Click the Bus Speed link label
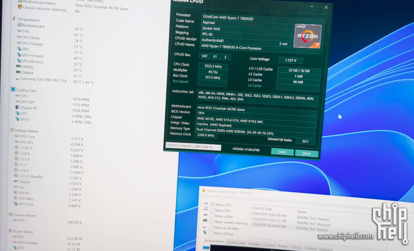Screen dimensions: 414x251 pyautogui.click(x=180, y=81)
